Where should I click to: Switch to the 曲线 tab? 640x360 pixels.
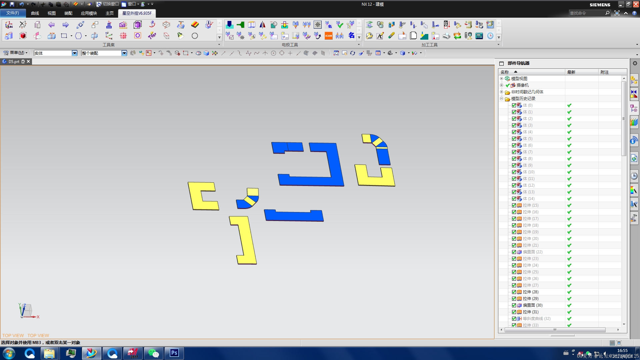(35, 13)
